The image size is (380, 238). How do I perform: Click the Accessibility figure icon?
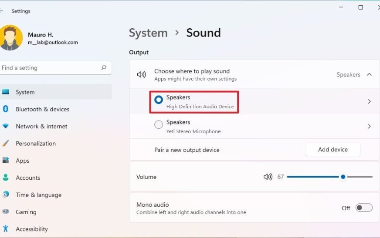[6, 228]
